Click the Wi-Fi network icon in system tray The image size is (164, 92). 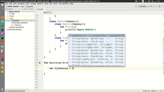(x=140, y=1)
